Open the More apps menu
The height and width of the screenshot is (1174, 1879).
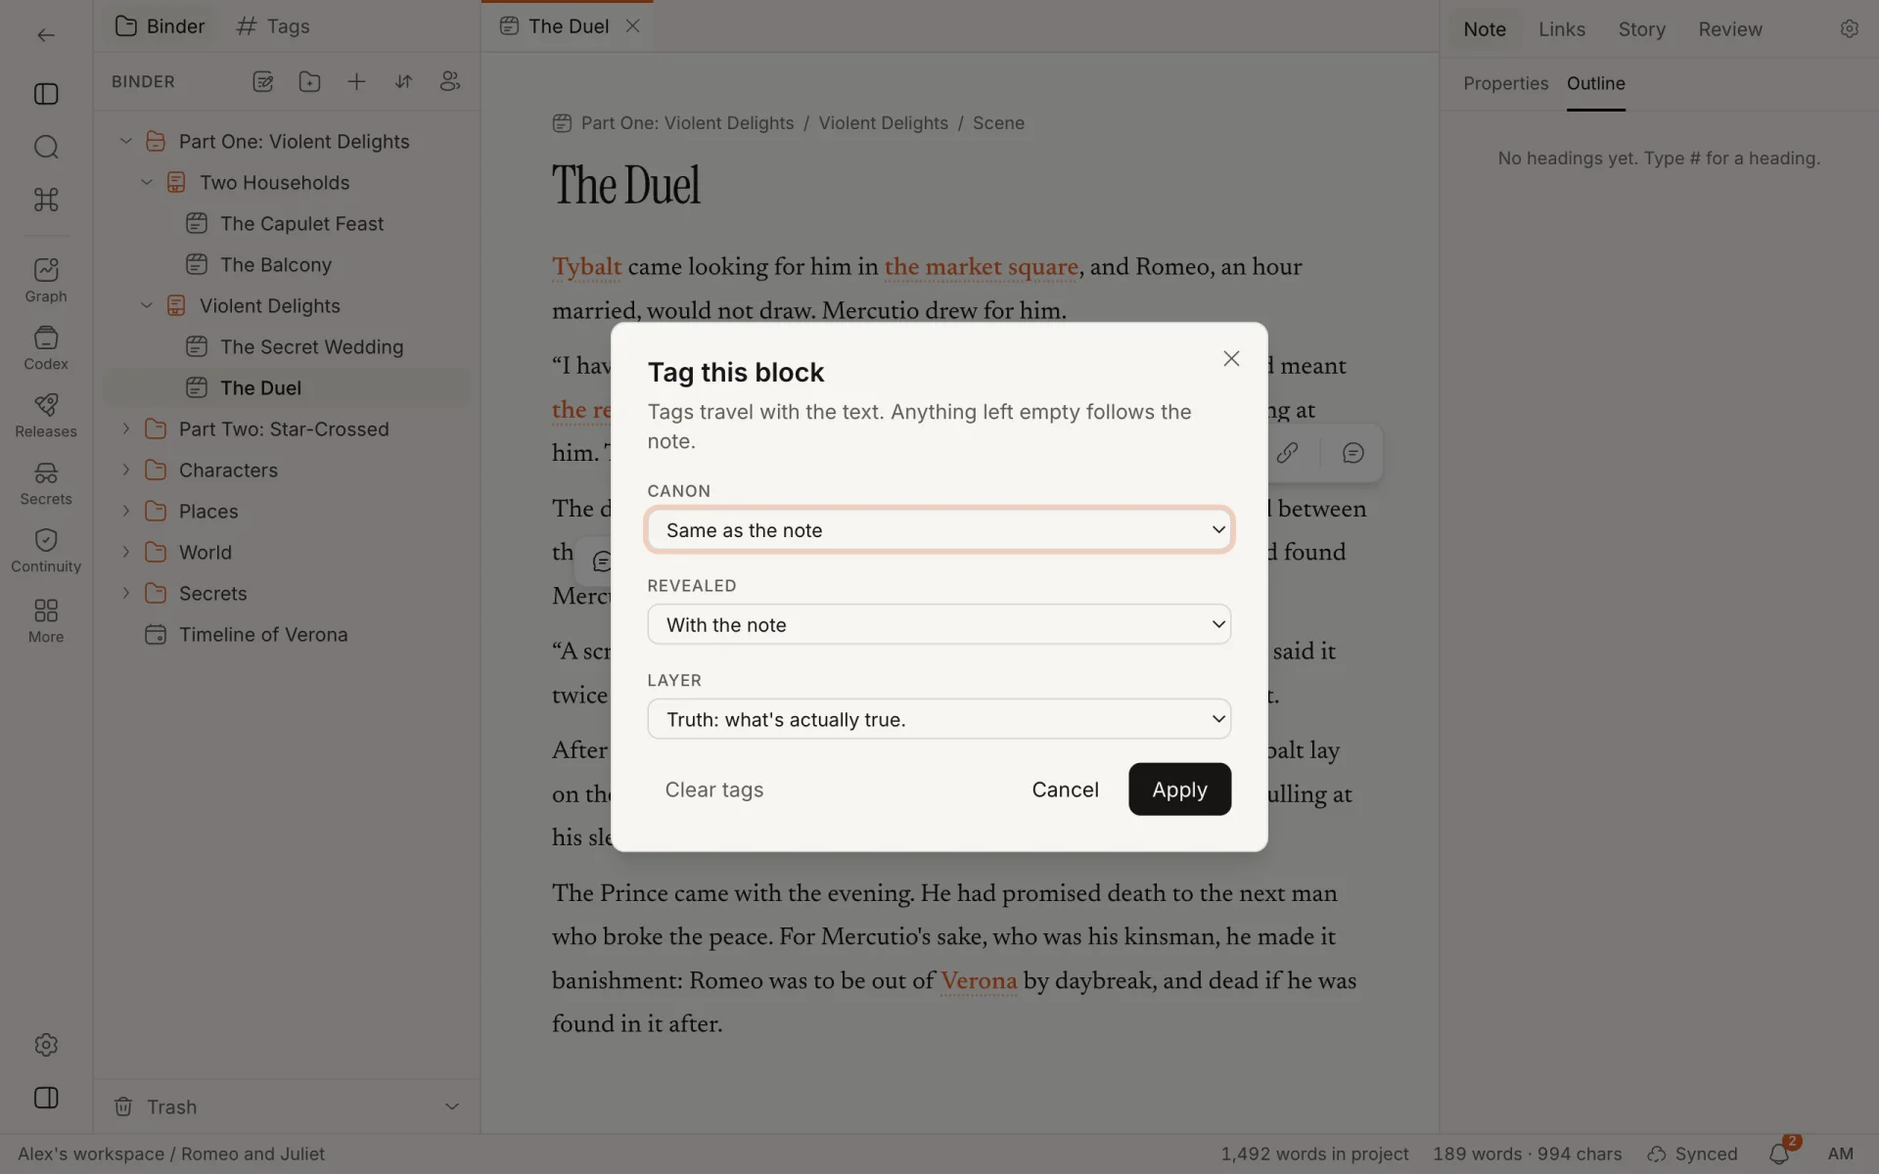(x=46, y=620)
